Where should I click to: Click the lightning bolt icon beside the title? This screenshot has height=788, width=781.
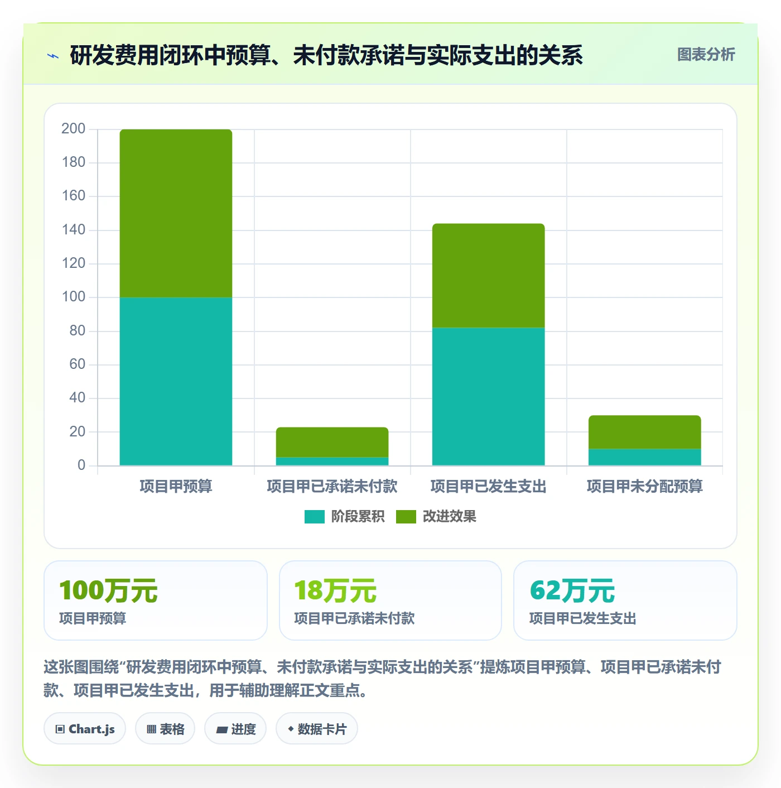pos(53,56)
